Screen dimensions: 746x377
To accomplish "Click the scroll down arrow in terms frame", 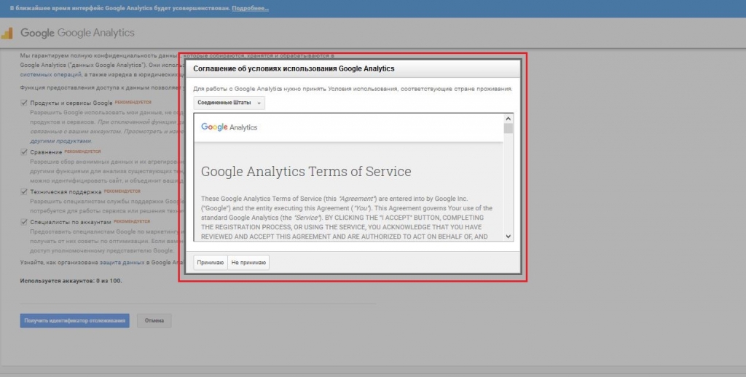I will 508,237.
